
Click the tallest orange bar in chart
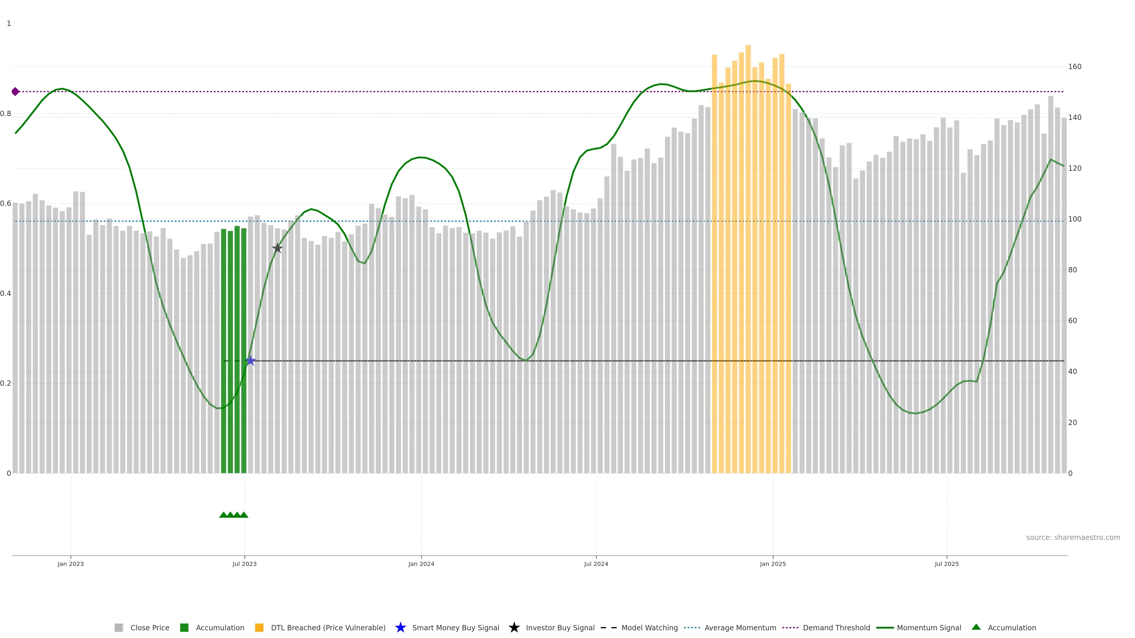point(748,260)
